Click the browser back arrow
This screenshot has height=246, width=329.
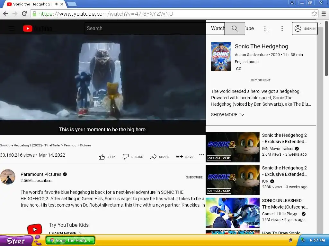click(6, 14)
